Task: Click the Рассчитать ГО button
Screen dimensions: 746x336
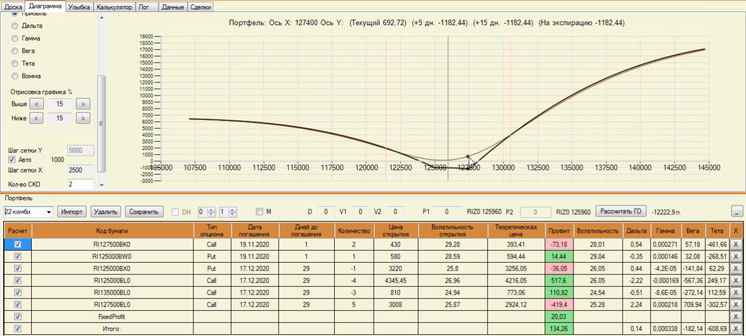Action: (620, 211)
